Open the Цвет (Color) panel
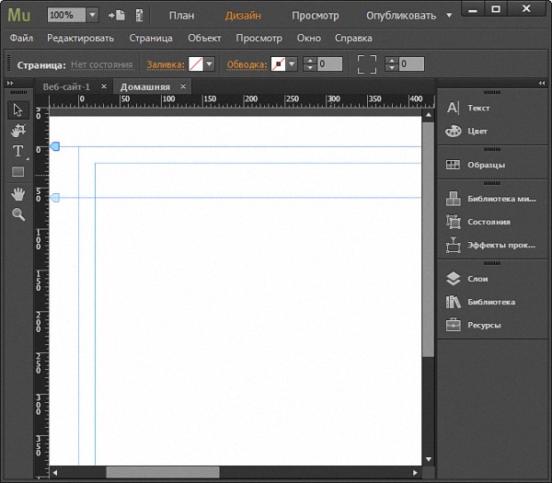552x483 pixels. (477, 132)
